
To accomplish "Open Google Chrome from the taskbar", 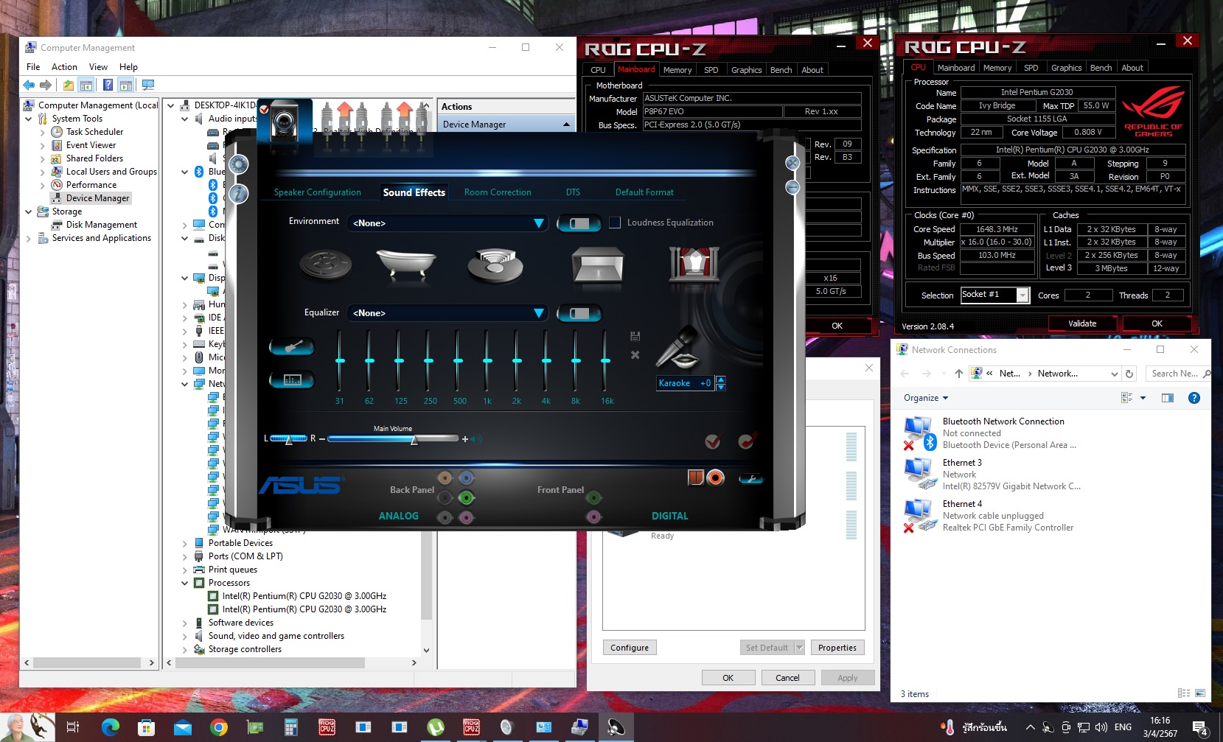I will click(219, 728).
